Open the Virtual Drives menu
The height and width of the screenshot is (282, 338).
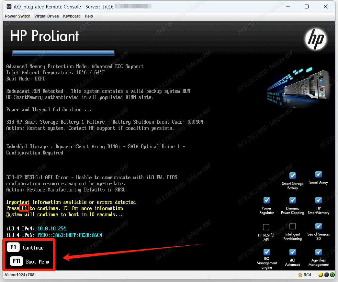coord(46,16)
